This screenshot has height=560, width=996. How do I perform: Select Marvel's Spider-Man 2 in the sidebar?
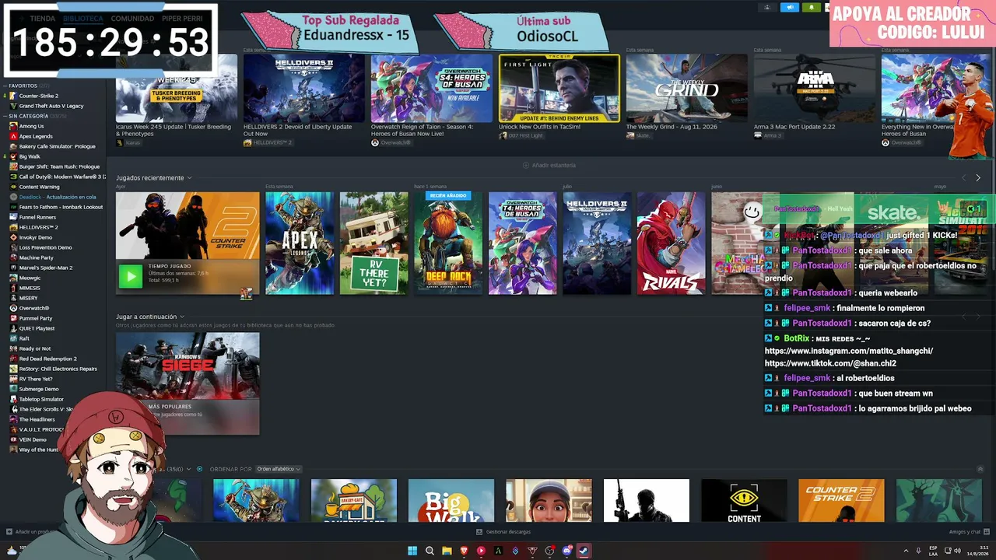coord(45,268)
